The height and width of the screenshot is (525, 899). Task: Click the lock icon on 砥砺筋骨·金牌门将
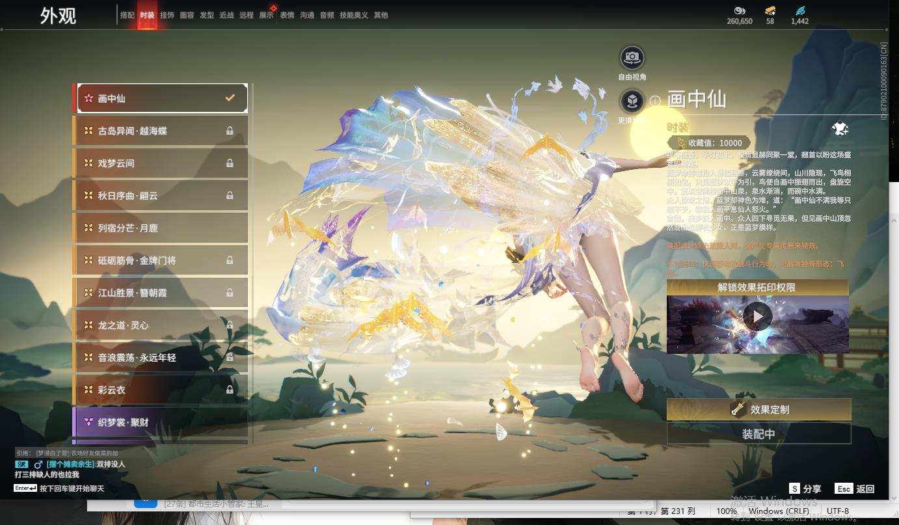tap(230, 260)
